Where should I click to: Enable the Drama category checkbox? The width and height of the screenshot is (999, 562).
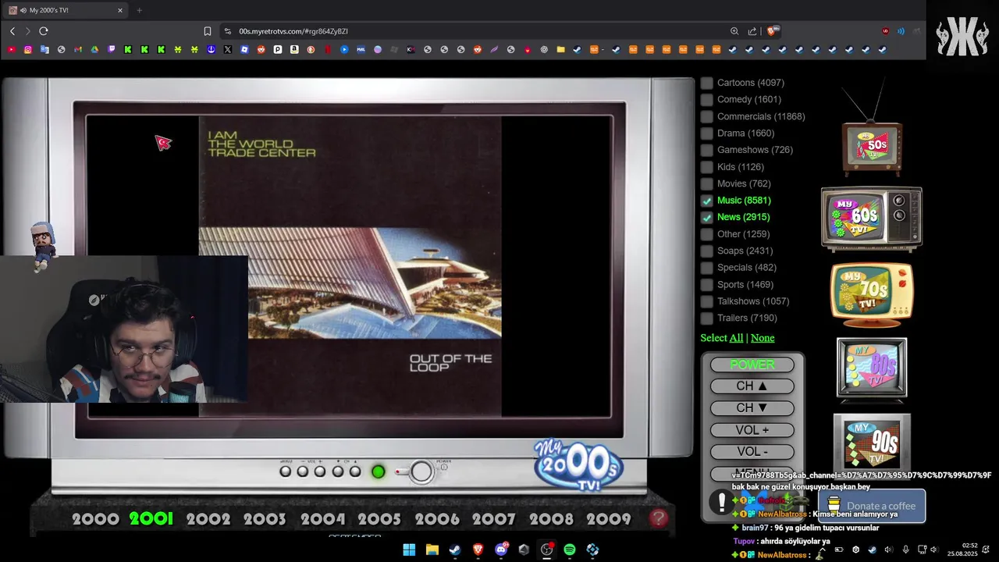(707, 133)
